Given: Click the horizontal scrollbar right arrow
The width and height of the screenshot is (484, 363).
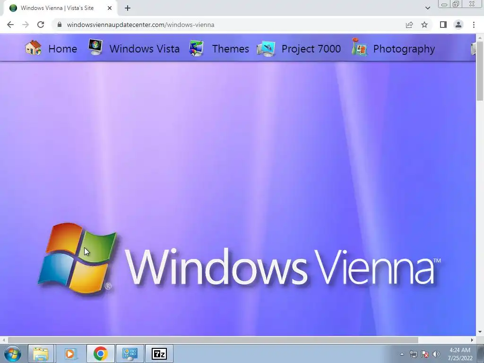Looking at the screenshot, I should (x=472, y=340).
